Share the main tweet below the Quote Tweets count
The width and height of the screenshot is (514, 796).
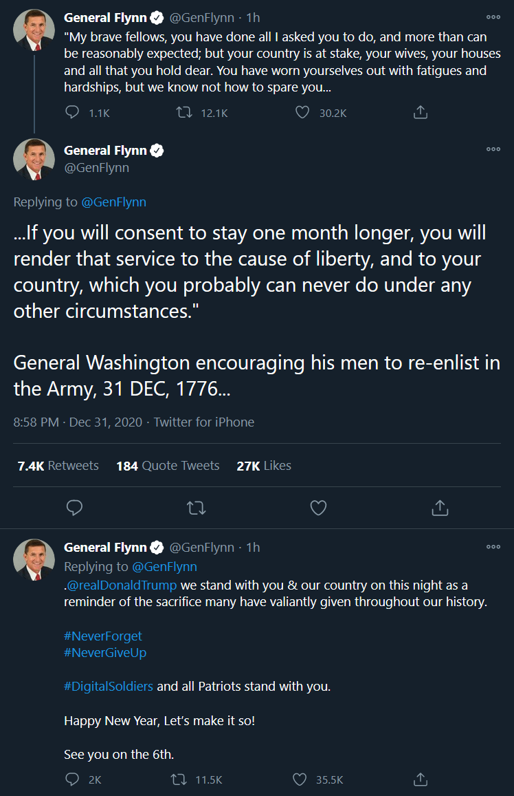point(440,508)
